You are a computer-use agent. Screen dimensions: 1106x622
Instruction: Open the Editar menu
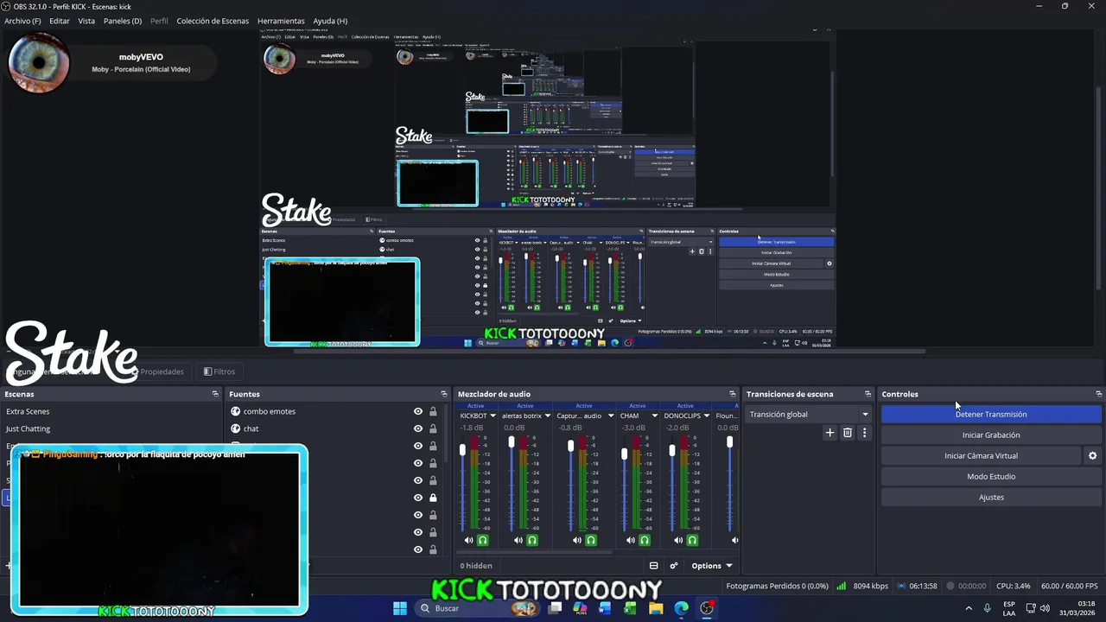click(60, 21)
